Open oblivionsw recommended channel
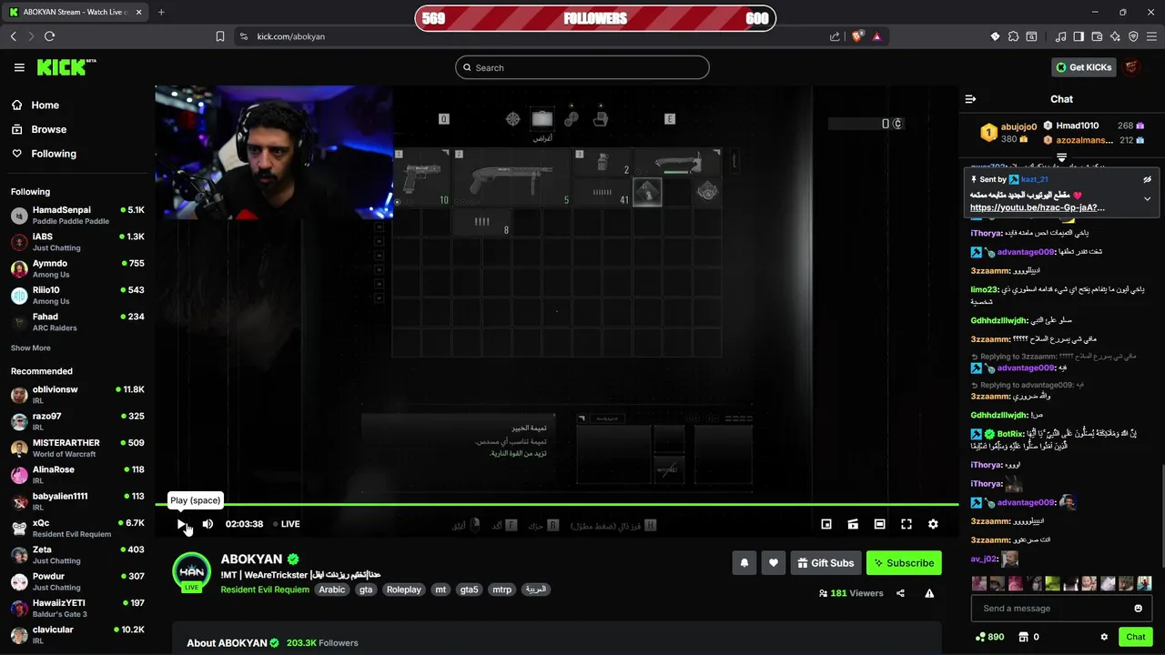Screen dimensions: 1165x655 [77, 395]
